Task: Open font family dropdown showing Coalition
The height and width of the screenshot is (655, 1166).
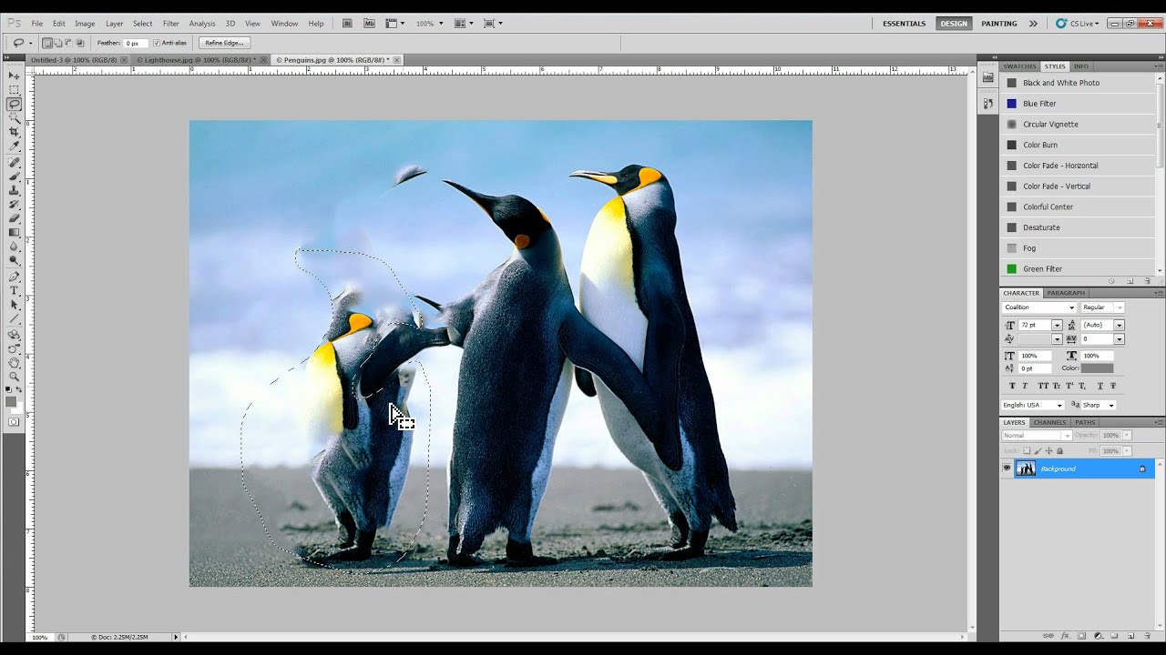Action: [x=1039, y=307]
